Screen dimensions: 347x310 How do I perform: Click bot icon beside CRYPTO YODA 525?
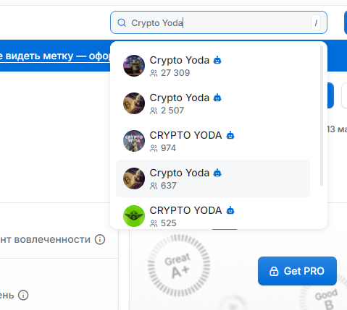tap(230, 210)
